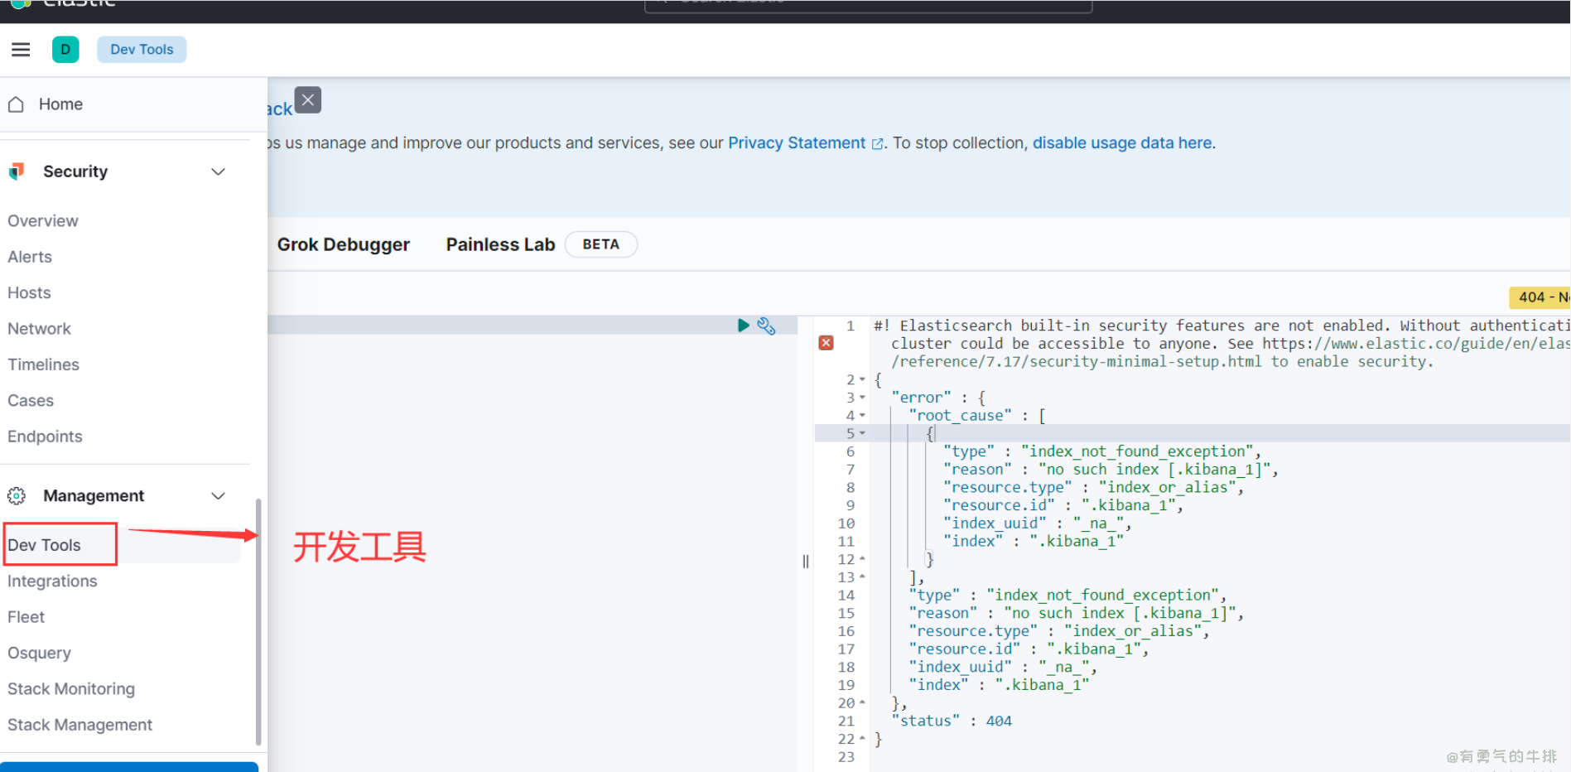
Task: Click the "status" : 404 line
Action: coord(952,721)
